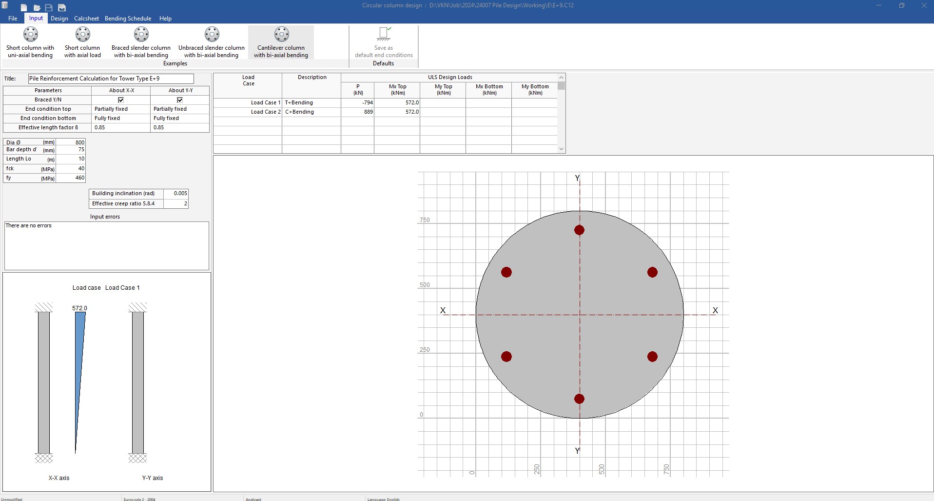Open the Bending Schedule tab
The width and height of the screenshot is (934, 501).
128,19
